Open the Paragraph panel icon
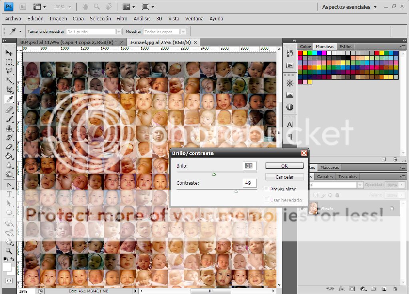Viewport: 409px width, 294px height. 290,136
